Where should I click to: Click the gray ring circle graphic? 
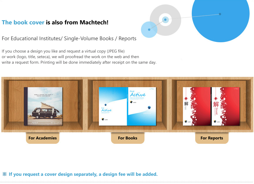click(x=165, y=20)
